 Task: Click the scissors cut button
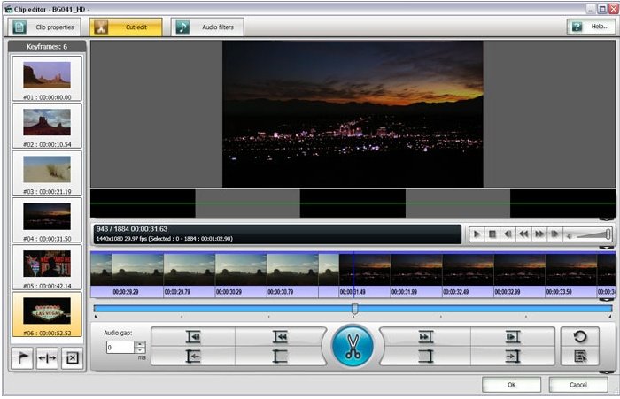click(x=353, y=346)
